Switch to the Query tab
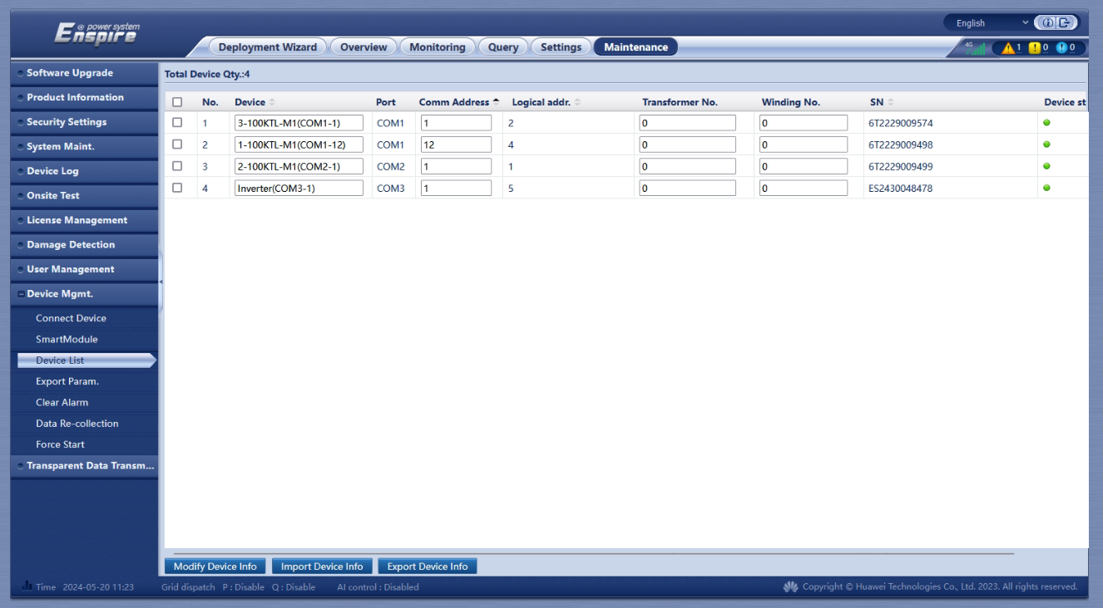The width and height of the screenshot is (1103, 608). (x=503, y=47)
